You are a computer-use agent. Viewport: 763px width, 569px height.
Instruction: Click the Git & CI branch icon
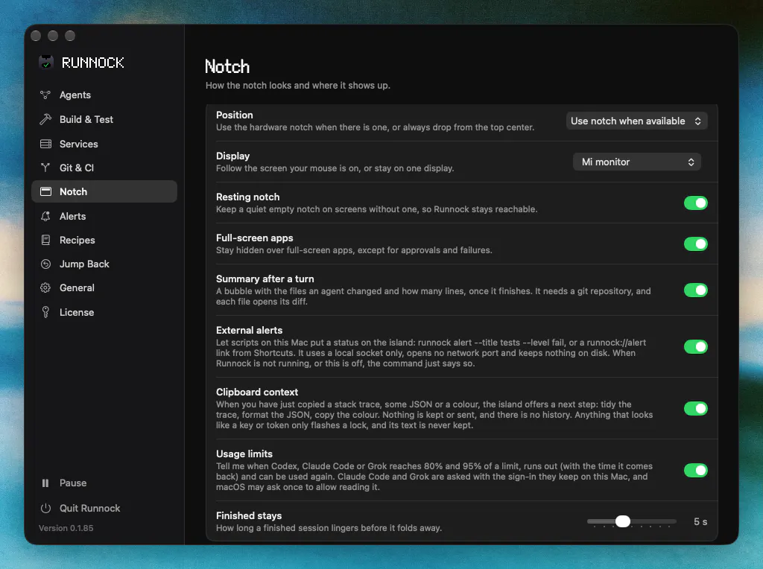click(x=45, y=168)
